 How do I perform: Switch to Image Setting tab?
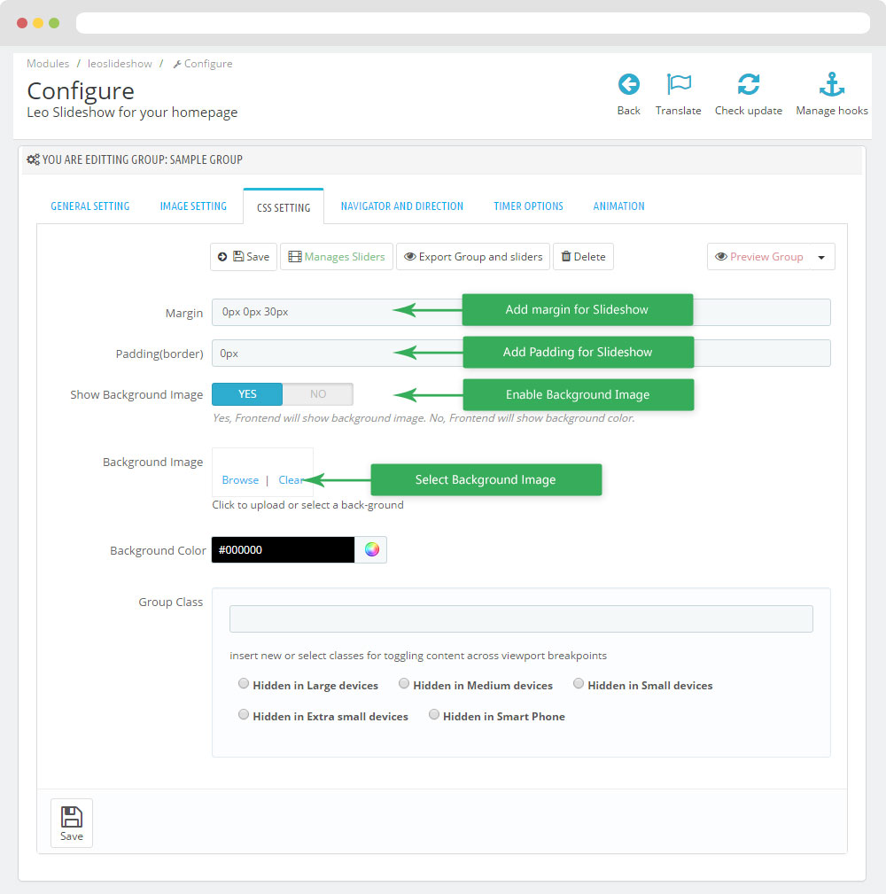click(193, 206)
